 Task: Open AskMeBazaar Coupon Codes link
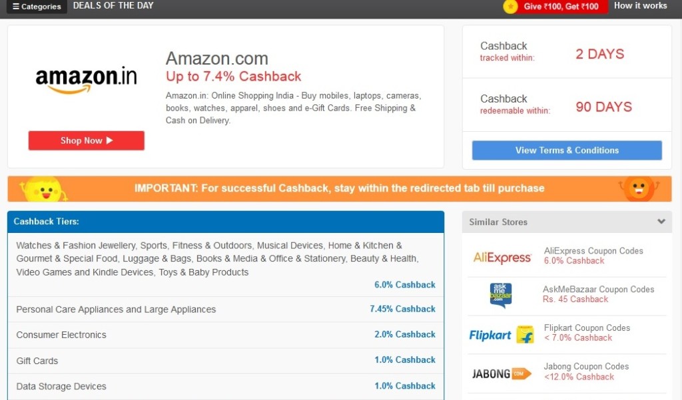click(x=598, y=289)
